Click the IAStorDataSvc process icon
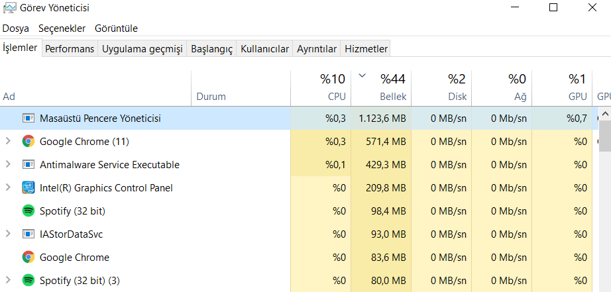The width and height of the screenshot is (611, 292). (28, 234)
